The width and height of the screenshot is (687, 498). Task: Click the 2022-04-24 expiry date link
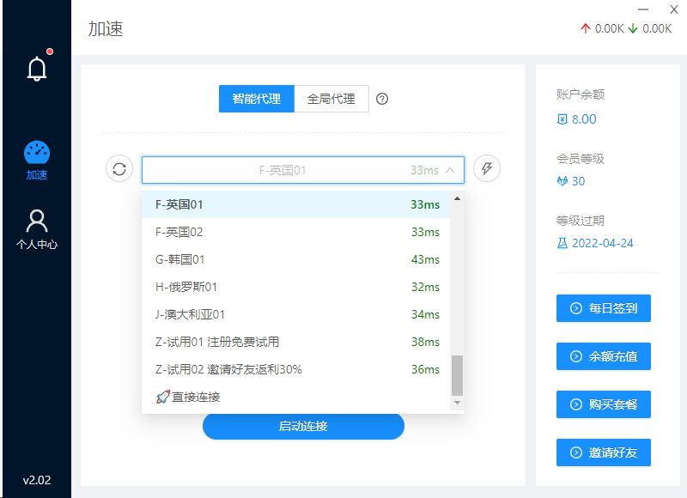click(x=602, y=243)
